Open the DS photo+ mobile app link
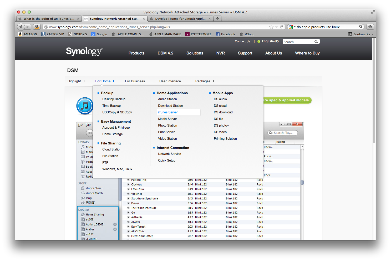The image size is (391, 261). point(221,126)
